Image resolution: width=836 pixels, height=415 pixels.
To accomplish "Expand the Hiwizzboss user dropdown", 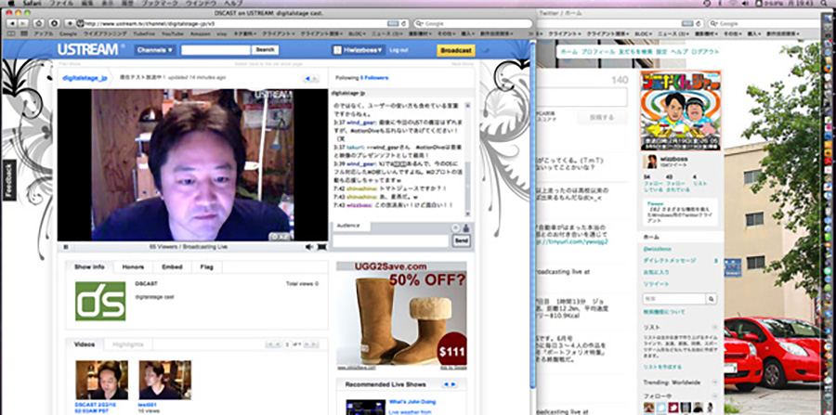I will coord(358,50).
